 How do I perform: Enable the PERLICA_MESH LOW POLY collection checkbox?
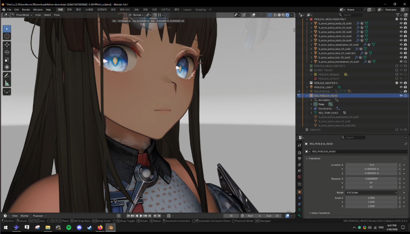tap(397, 66)
